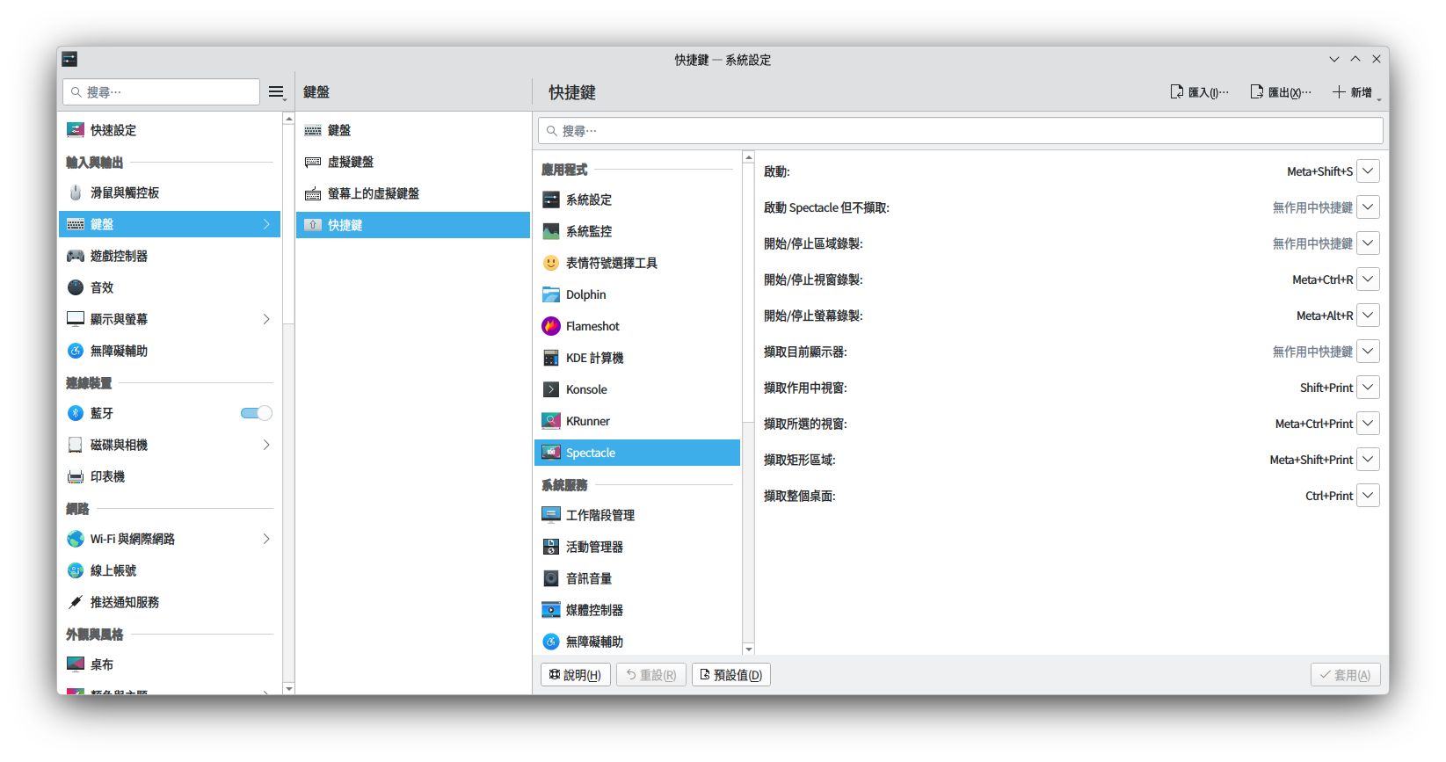The width and height of the screenshot is (1446, 762).
Task: Focus the shortcuts 搜尋 search field
Action: tap(961, 131)
